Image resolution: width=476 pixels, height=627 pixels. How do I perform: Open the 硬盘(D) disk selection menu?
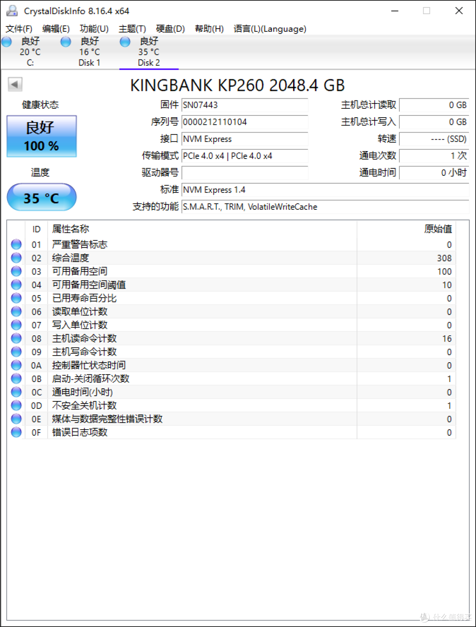tap(170, 29)
